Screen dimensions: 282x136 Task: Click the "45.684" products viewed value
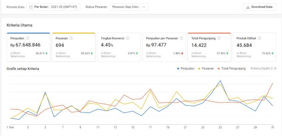coord(244,45)
